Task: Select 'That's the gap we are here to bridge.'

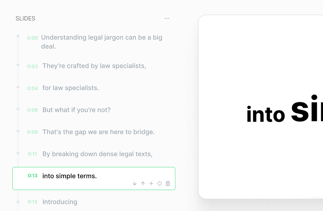Action: click(99, 132)
